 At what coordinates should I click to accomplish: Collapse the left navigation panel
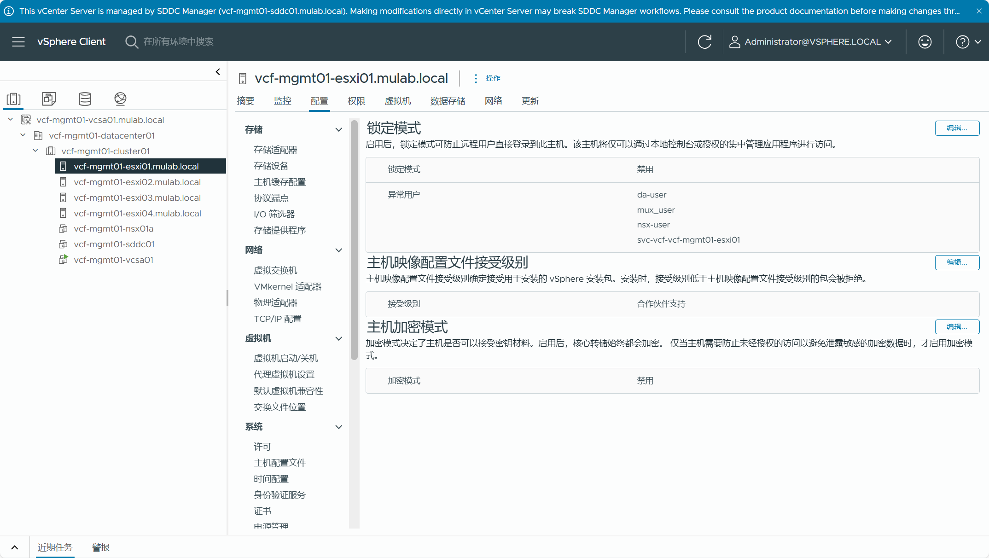tap(218, 72)
